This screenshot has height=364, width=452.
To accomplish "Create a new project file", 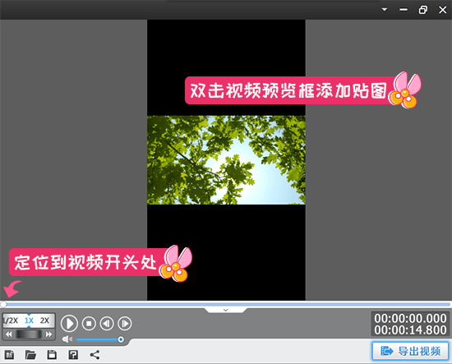I will tap(9, 354).
